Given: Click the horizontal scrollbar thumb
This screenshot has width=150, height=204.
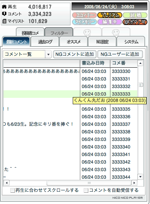Looking at the screenshot, I should tap(89, 183).
